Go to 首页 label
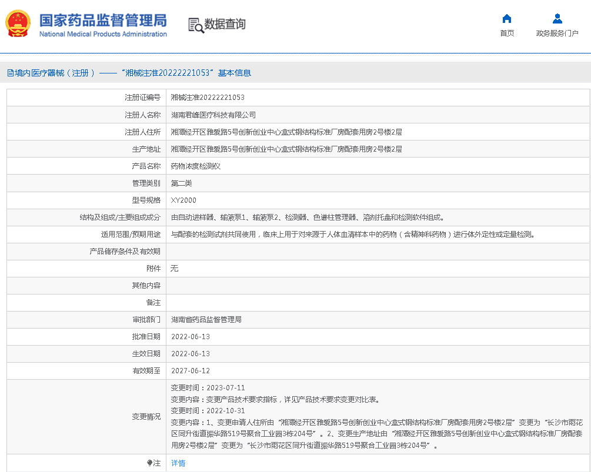 [507, 33]
